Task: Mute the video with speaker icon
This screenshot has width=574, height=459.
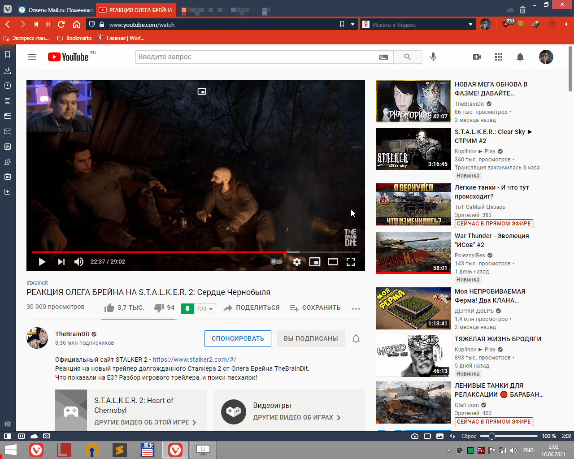Action: [79, 262]
